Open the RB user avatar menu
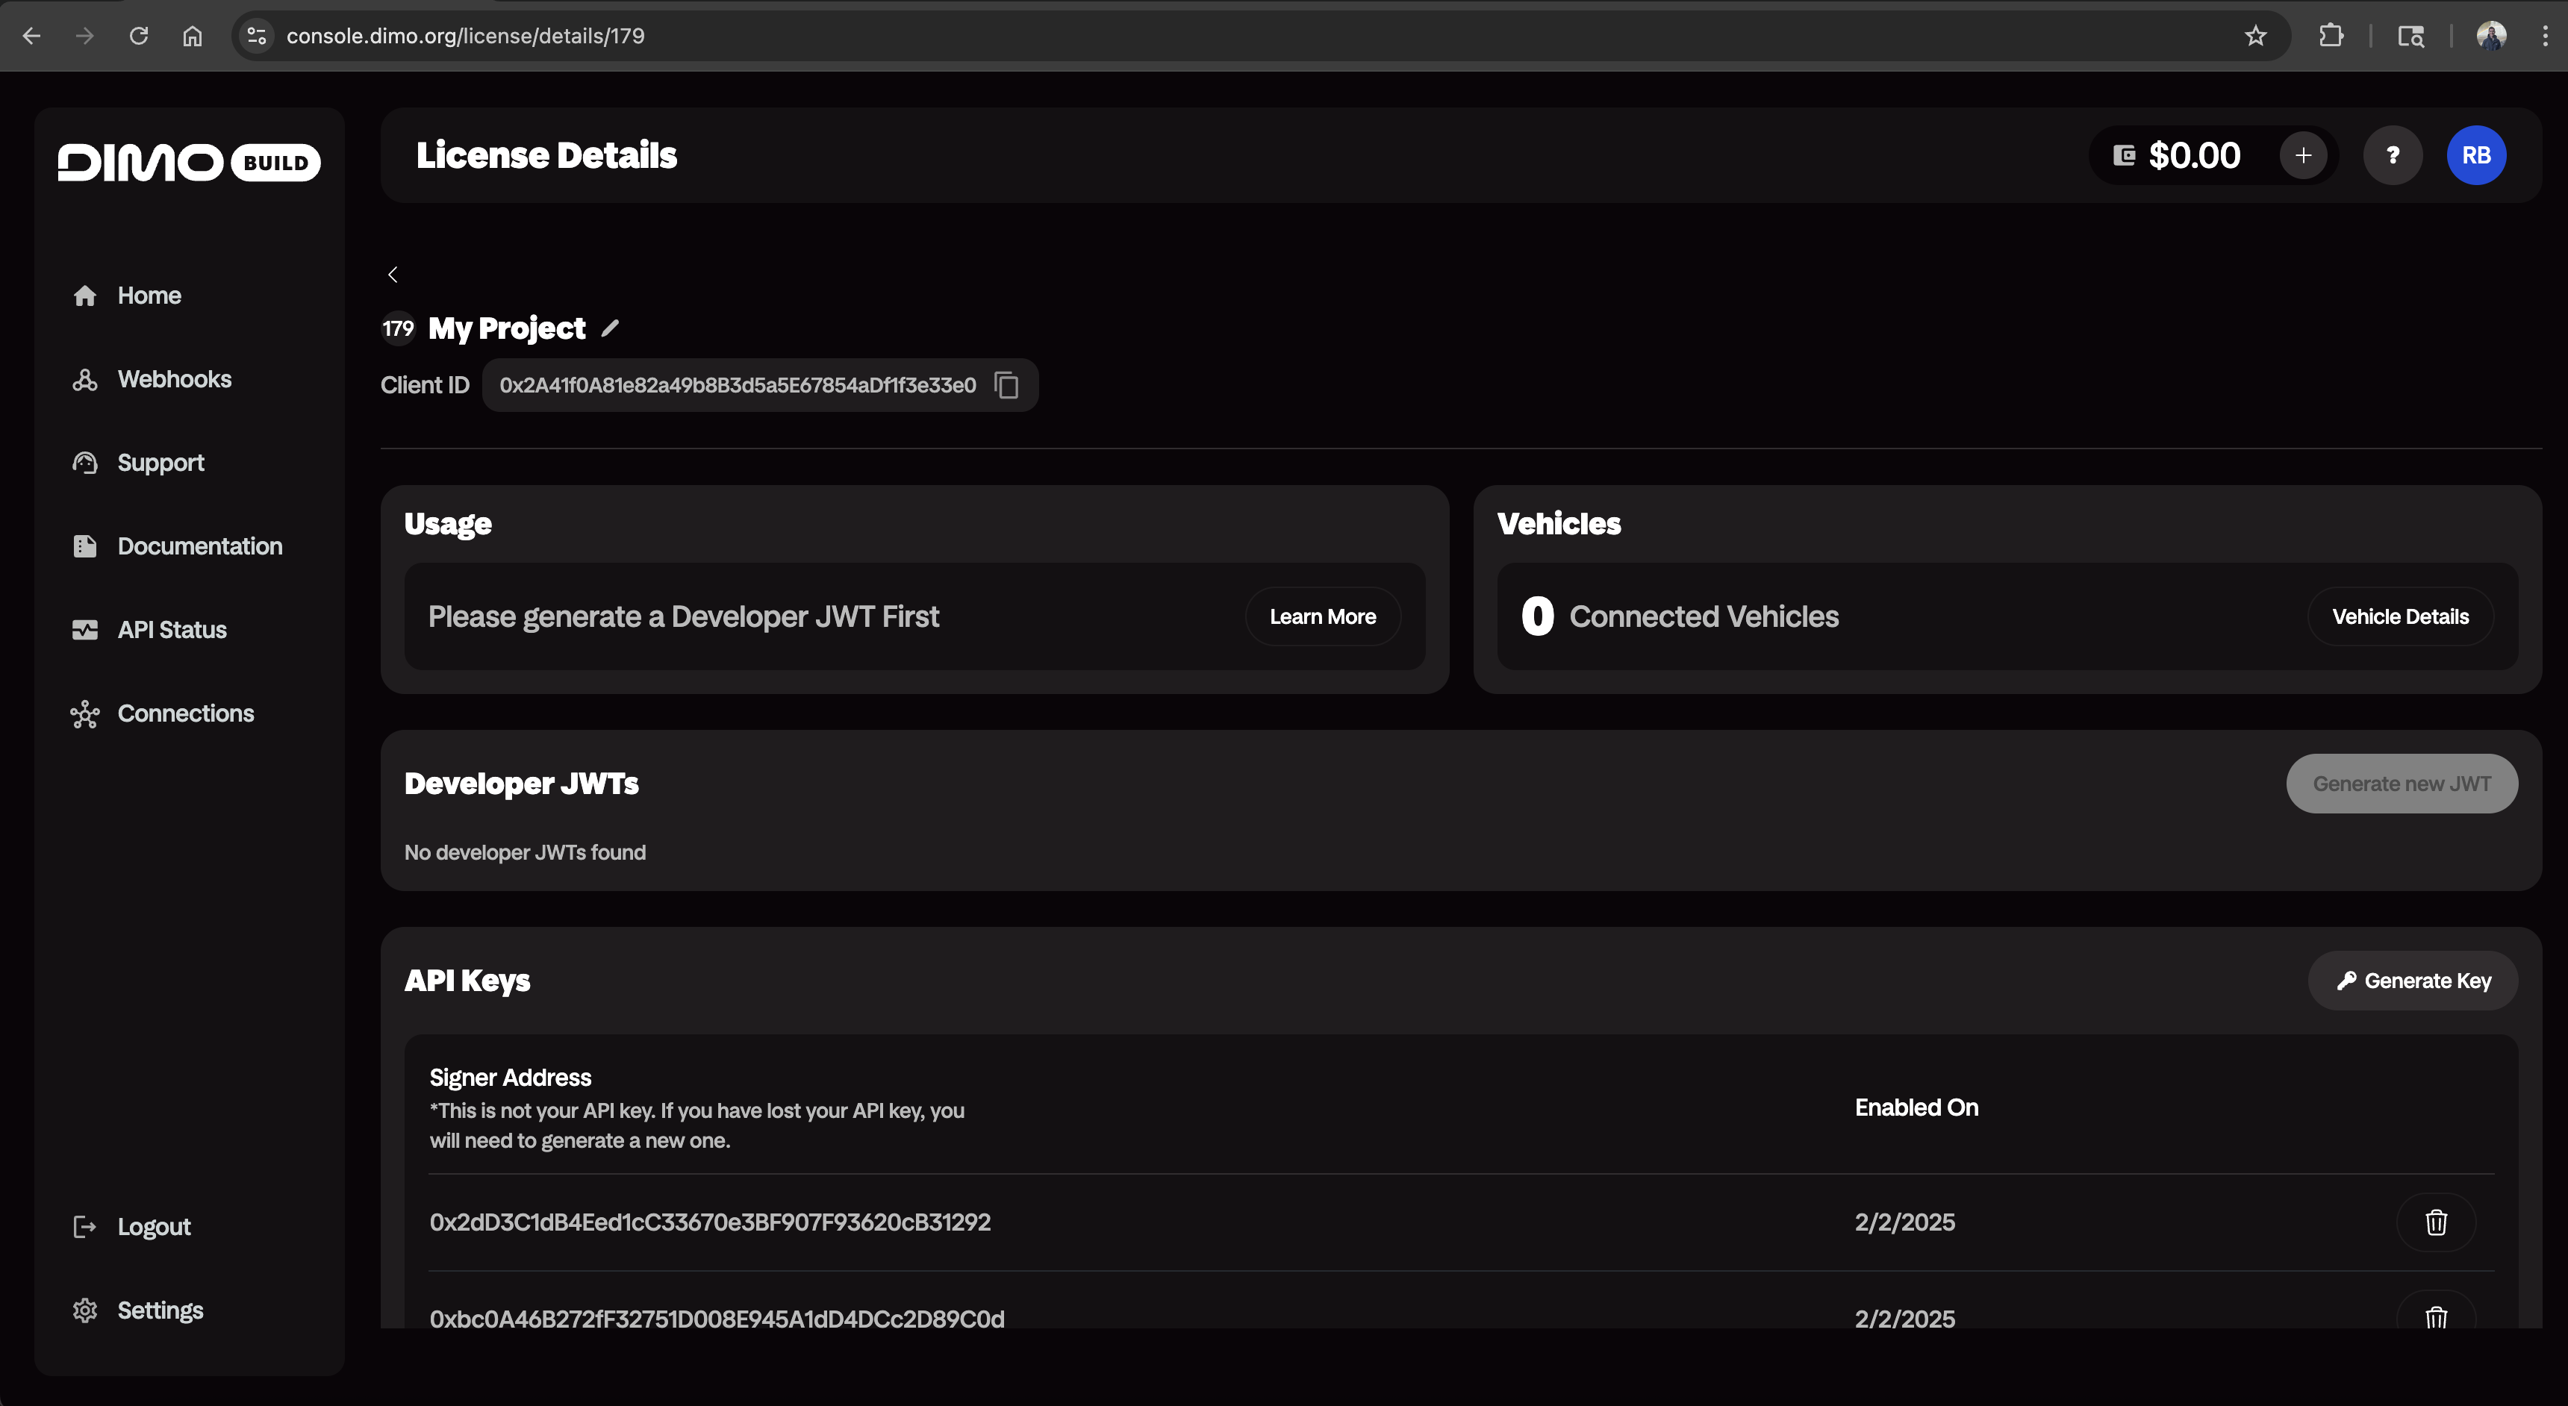The image size is (2568, 1406). (x=2476, y=155)
